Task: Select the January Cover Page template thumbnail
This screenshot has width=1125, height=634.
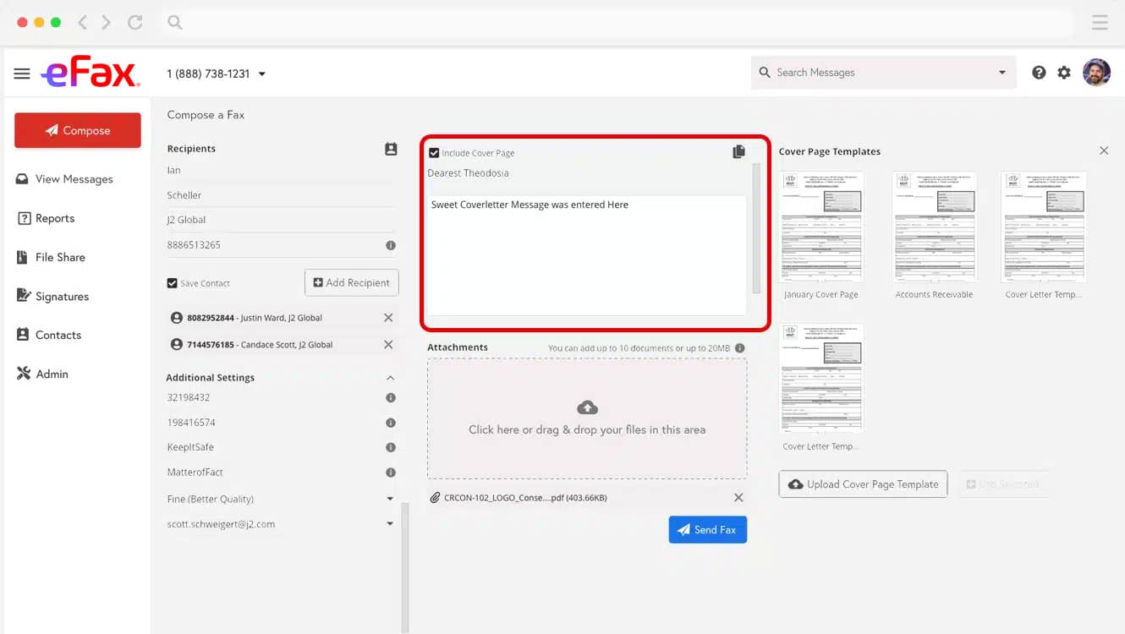Action: point(821,225)
